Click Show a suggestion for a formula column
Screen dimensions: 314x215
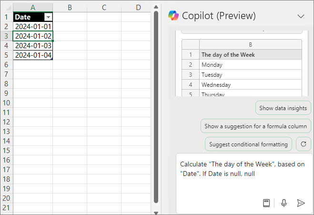(x=255, y=126)
